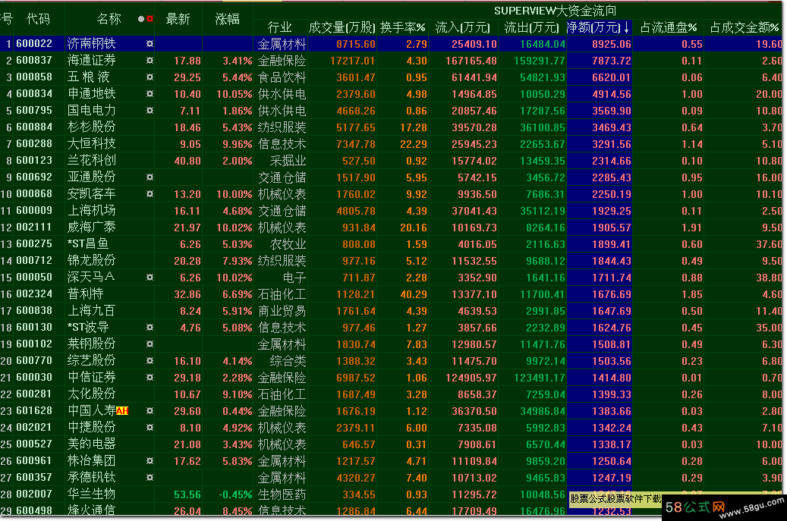Sort by the 代码 column header

38,19
